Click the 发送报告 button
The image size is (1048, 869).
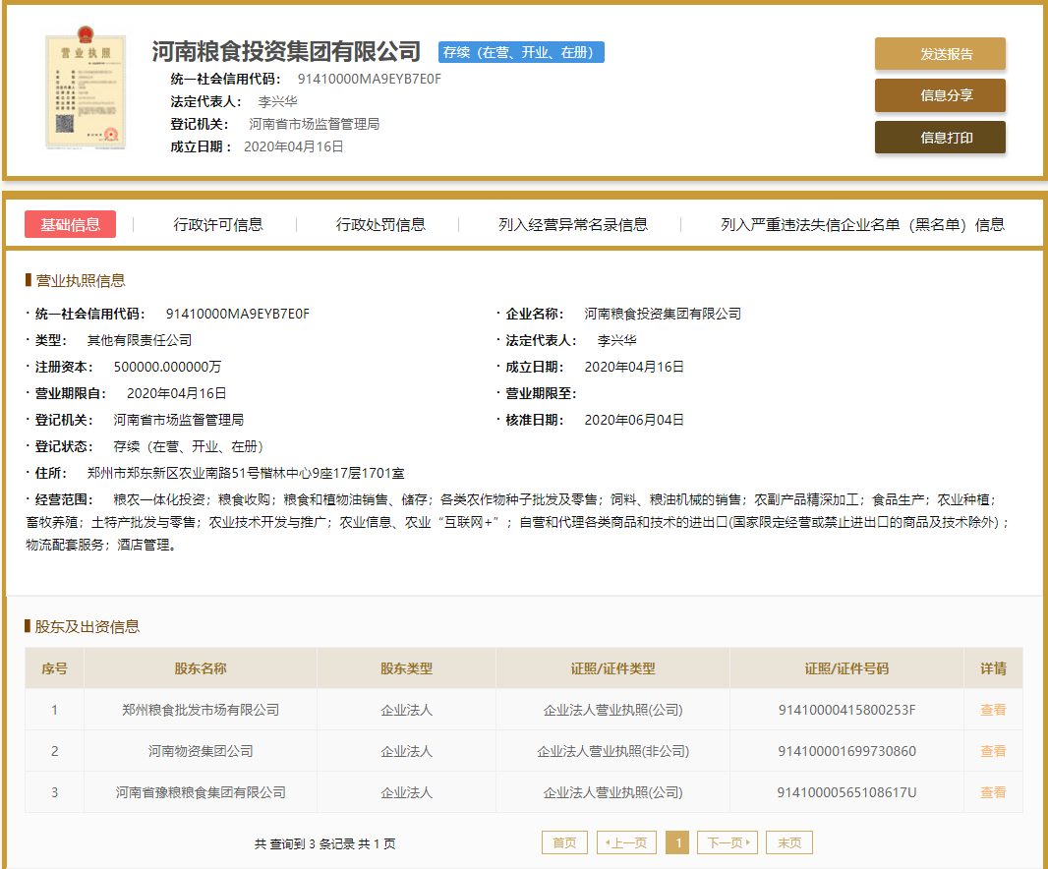(x=939, y=54)
